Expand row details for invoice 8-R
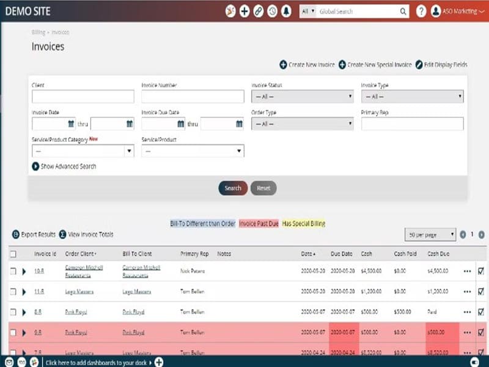 pyautogui.click(x=24, y=313)
